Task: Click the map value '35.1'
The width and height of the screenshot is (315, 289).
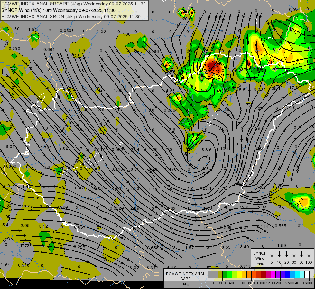Action: [276, 88]
